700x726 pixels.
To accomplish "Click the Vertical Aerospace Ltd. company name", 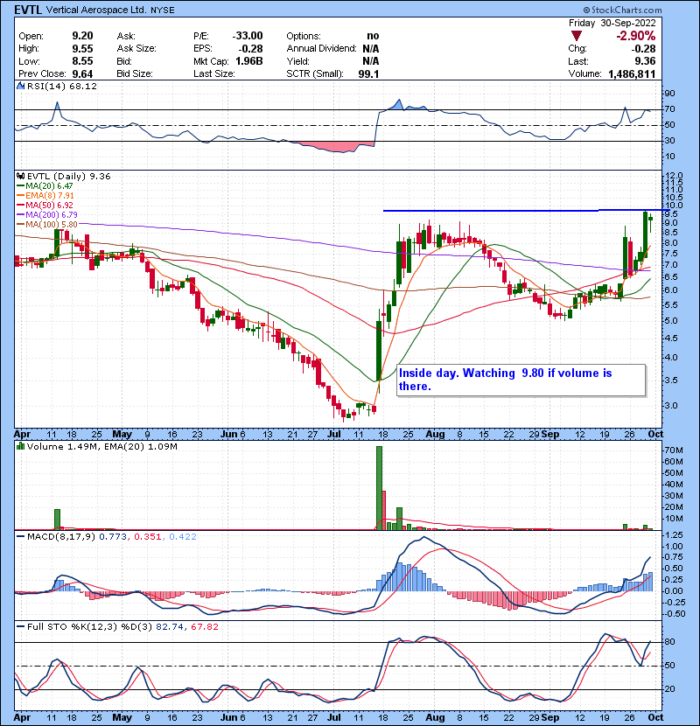I will tap(96, 10).
